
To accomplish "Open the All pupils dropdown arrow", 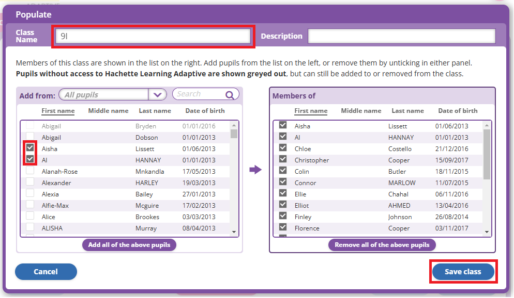I will pos(157,95).
